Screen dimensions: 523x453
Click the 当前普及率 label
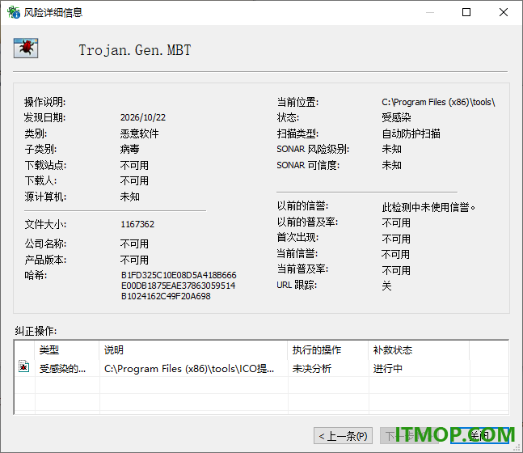(x=302, y=269)
